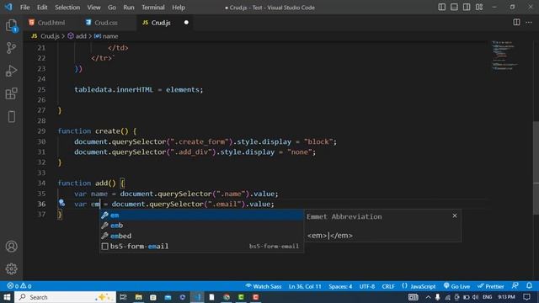The height and width of the screenshot is (303, 539).
Task: Open the Source Control view
Action: (x=11, y=48)
